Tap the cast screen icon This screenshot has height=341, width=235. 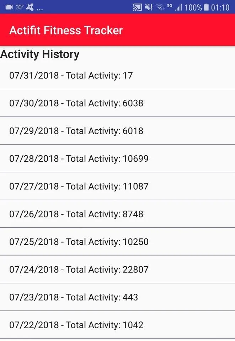click(x=137, y=7)
